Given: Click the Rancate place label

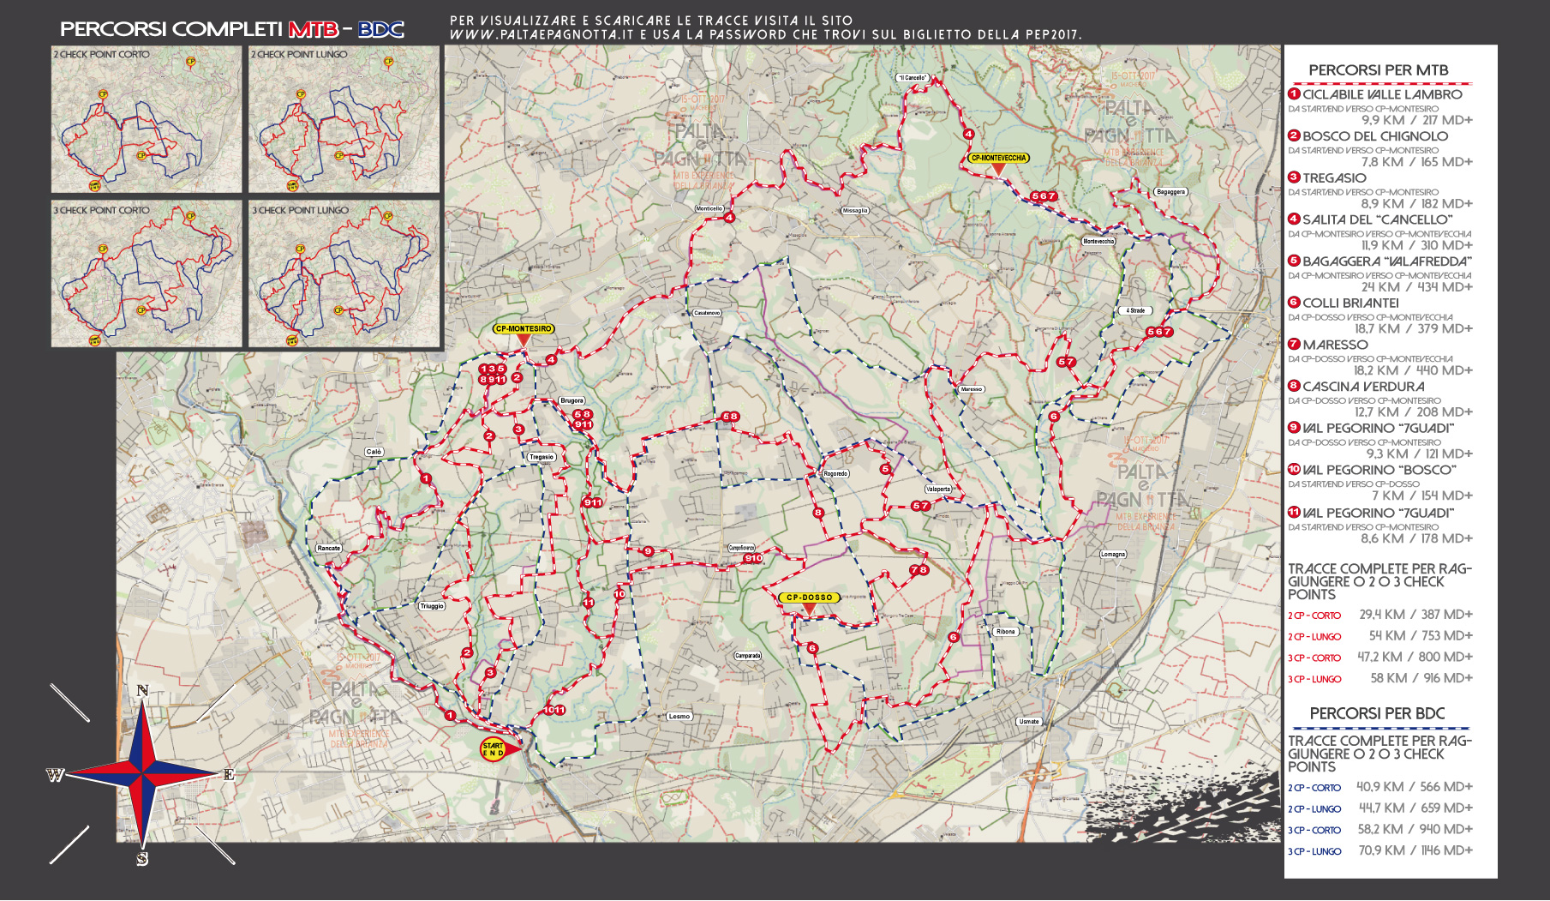Looking at the screenshot, I should 329,548.
